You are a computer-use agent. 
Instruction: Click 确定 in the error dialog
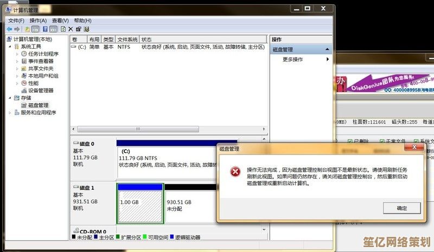point(402,208)
